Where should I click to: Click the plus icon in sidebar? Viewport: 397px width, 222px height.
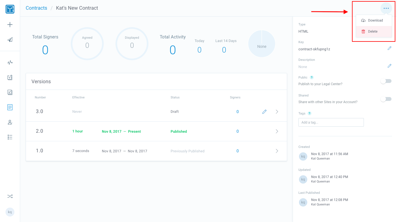pos(10,25)
